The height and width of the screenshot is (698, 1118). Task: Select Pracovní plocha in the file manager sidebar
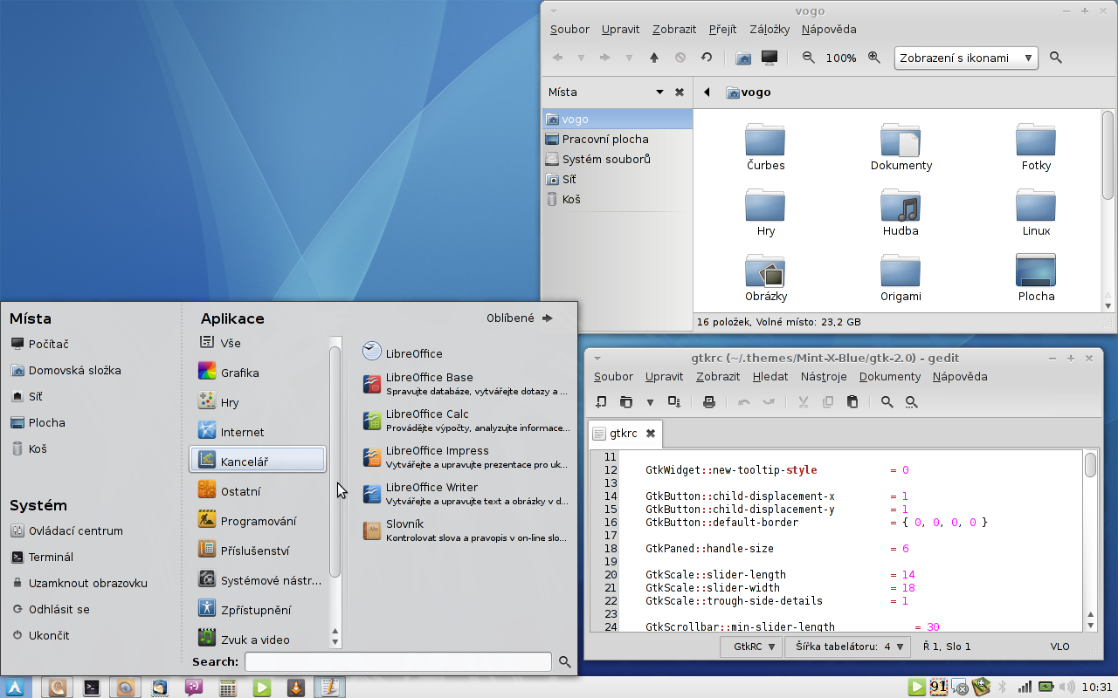pos(617,139)
